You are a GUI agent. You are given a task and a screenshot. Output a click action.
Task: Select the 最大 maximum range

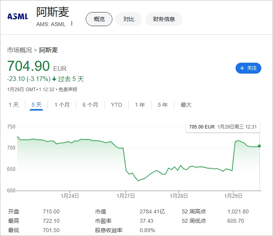point(186,105)
